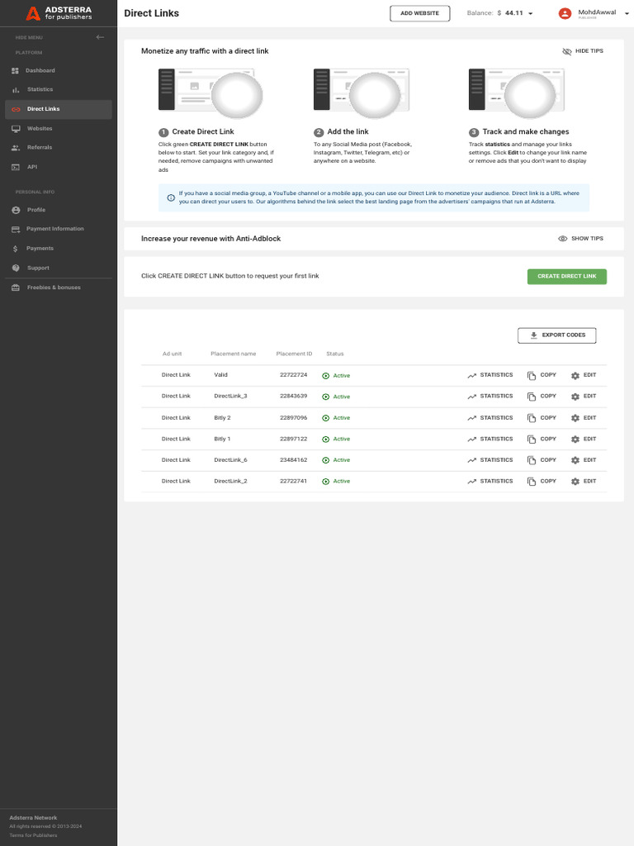Click the Support icon in sidebar

point(16,269)
